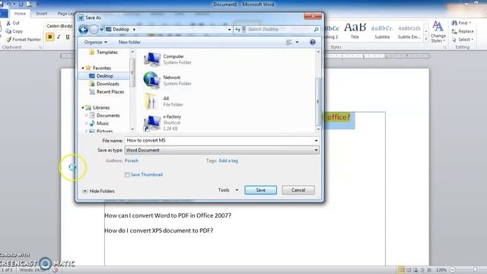The width and height of the screenshot is (487, 274).
Task: Open the dialog Help question-mark icon
Action: (313, 42)
